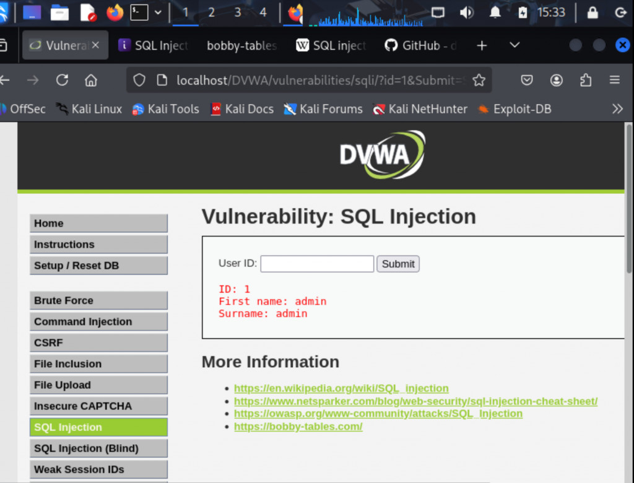Image resolution: width=634 pixels, height=483 pixels.
Task: Show more bookmarks with the double chevron
Action: [617, 109]
